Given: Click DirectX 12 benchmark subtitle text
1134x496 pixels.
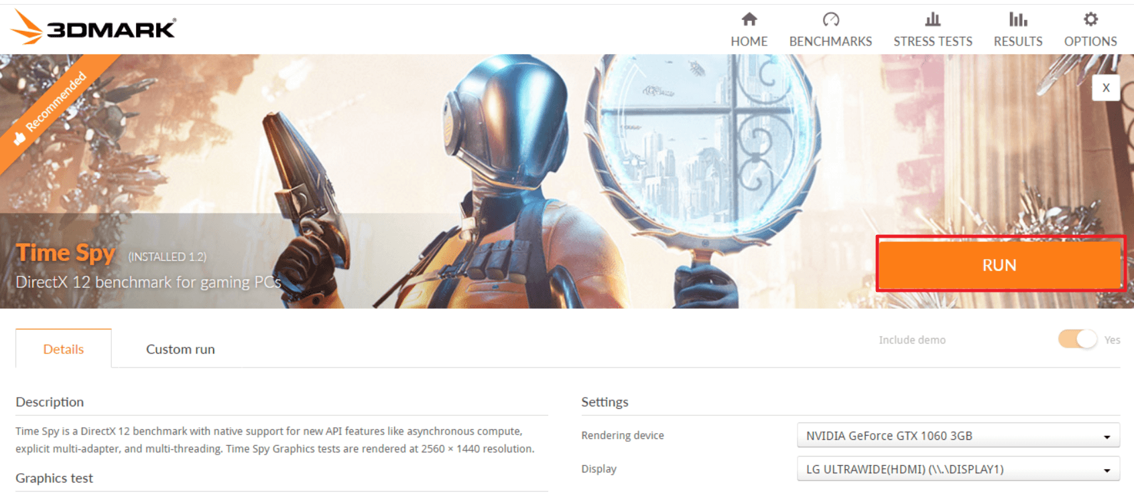Looking at the screenshot, I should (x=148, y=282).
